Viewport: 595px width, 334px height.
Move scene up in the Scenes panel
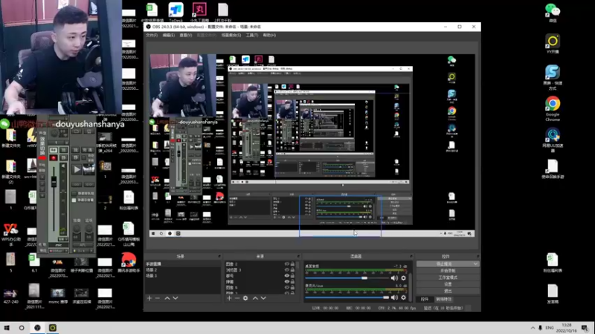point(167,298)
